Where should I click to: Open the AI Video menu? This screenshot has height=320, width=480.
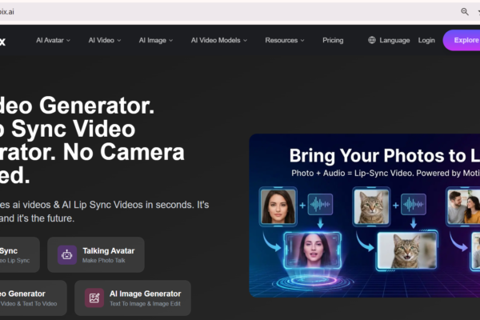click(104, 40)
